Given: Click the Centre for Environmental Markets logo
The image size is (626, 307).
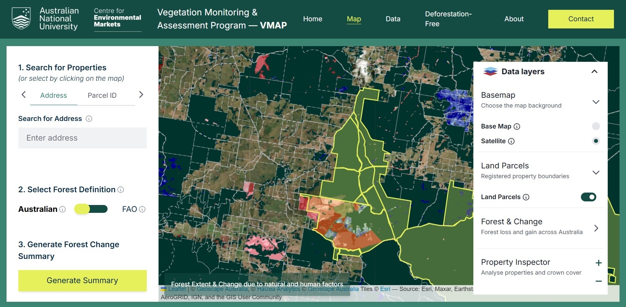Looking at the screenshot, I should point(117,20).
